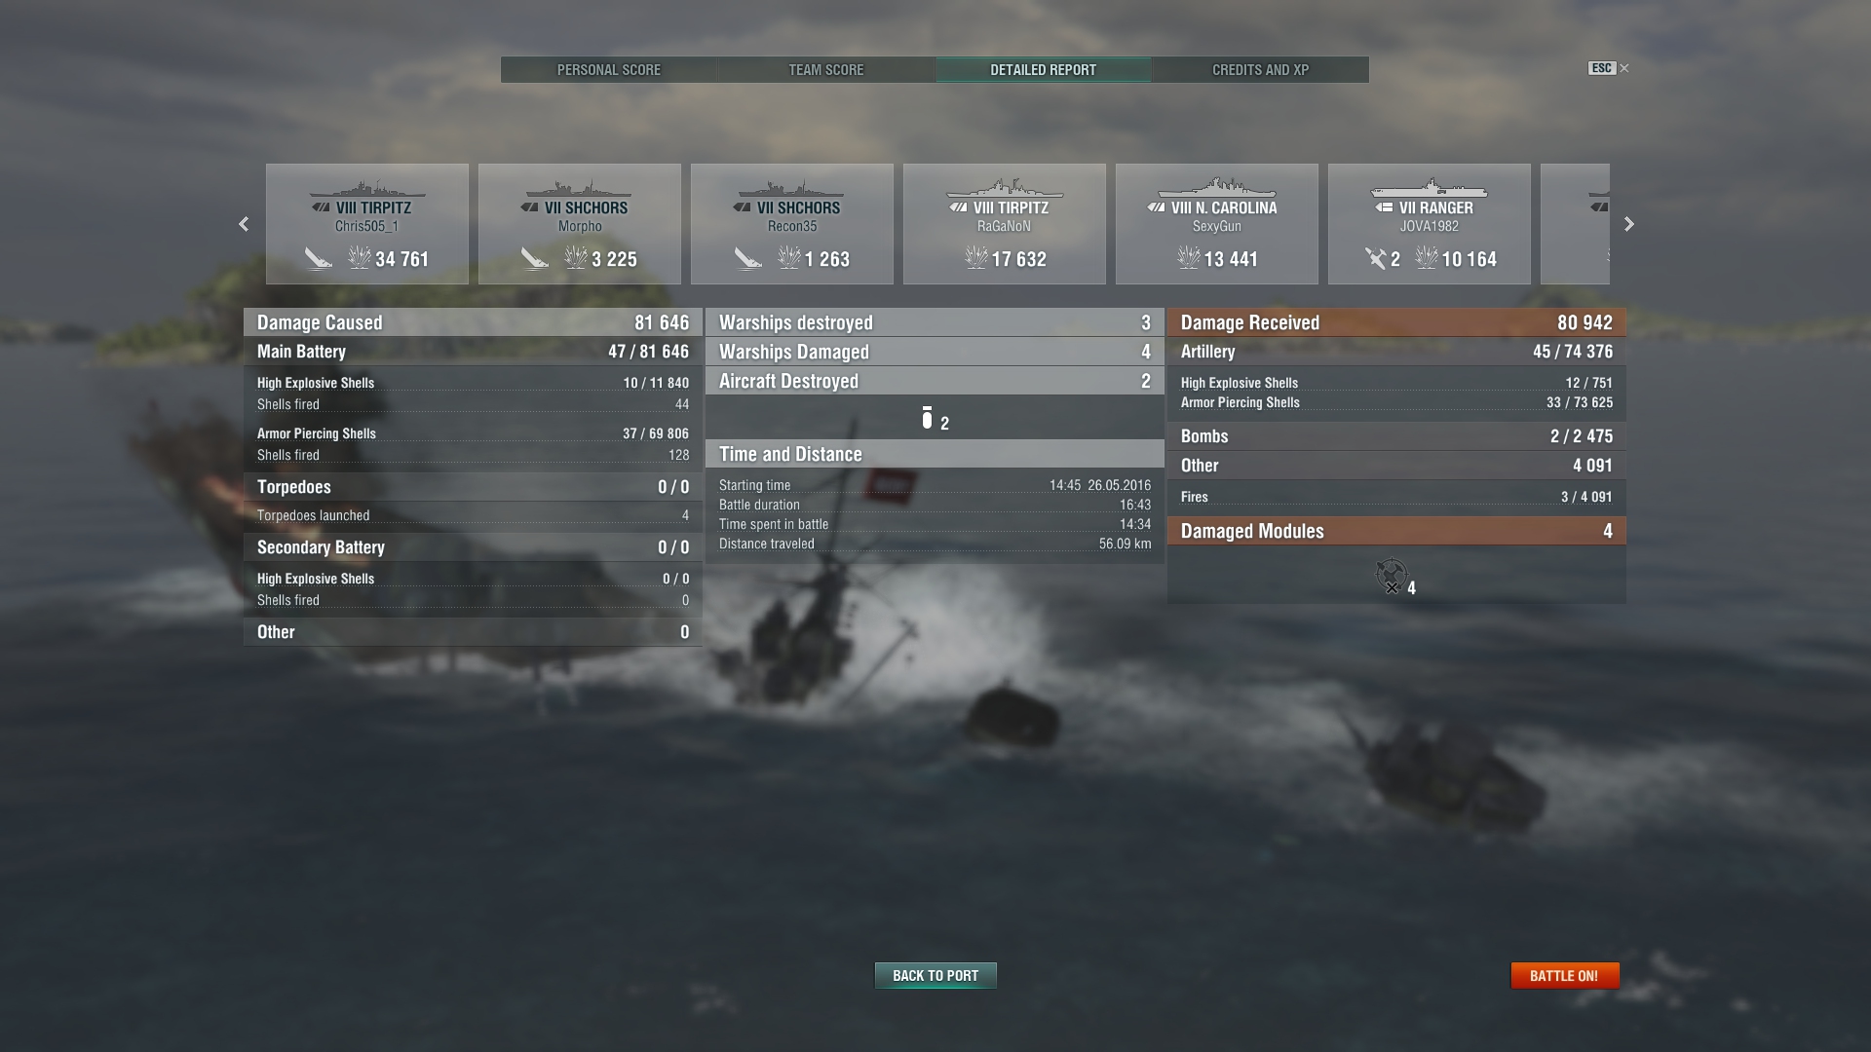Viewport: 1871px width, 1052px height.
Task: Click the Ranger carrier silhouette icon
Action: pyautogui.click(x=1429, y=186)
